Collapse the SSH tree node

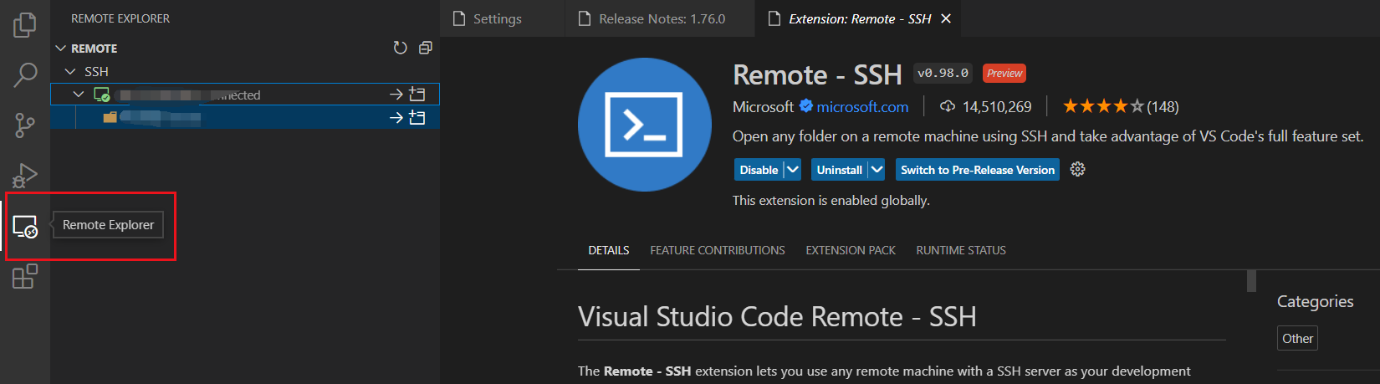pos(70,71)
